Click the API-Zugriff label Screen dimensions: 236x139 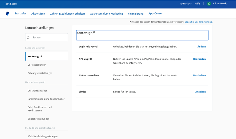pyautogui.click(x=85, y=59)
